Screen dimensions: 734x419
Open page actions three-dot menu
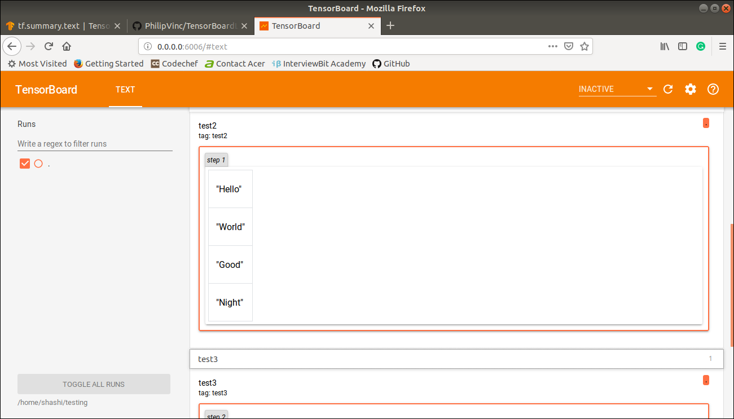pyautogui.click(x=553, y=46)
